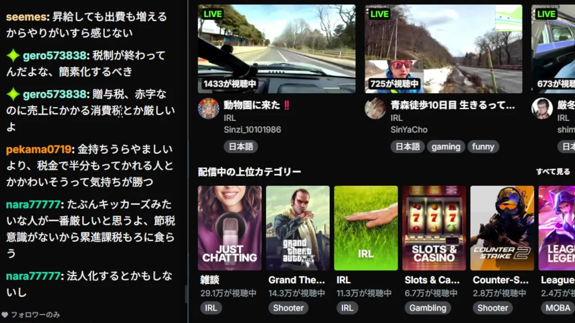Click the IRL category title below cover
This screenshot has height=323, width=575.
point(343,280)
